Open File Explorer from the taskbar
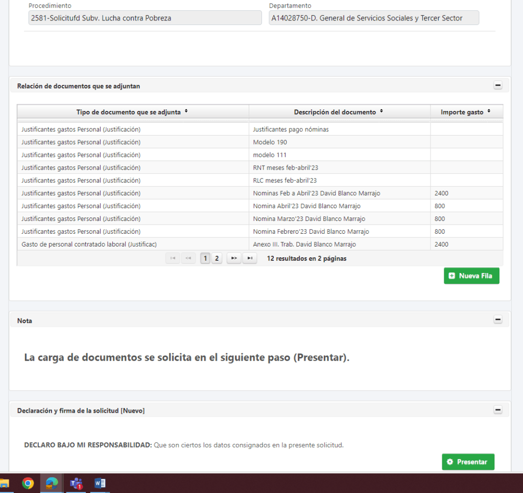This screenshot has height=493, width=523. [x=4, y=483]
